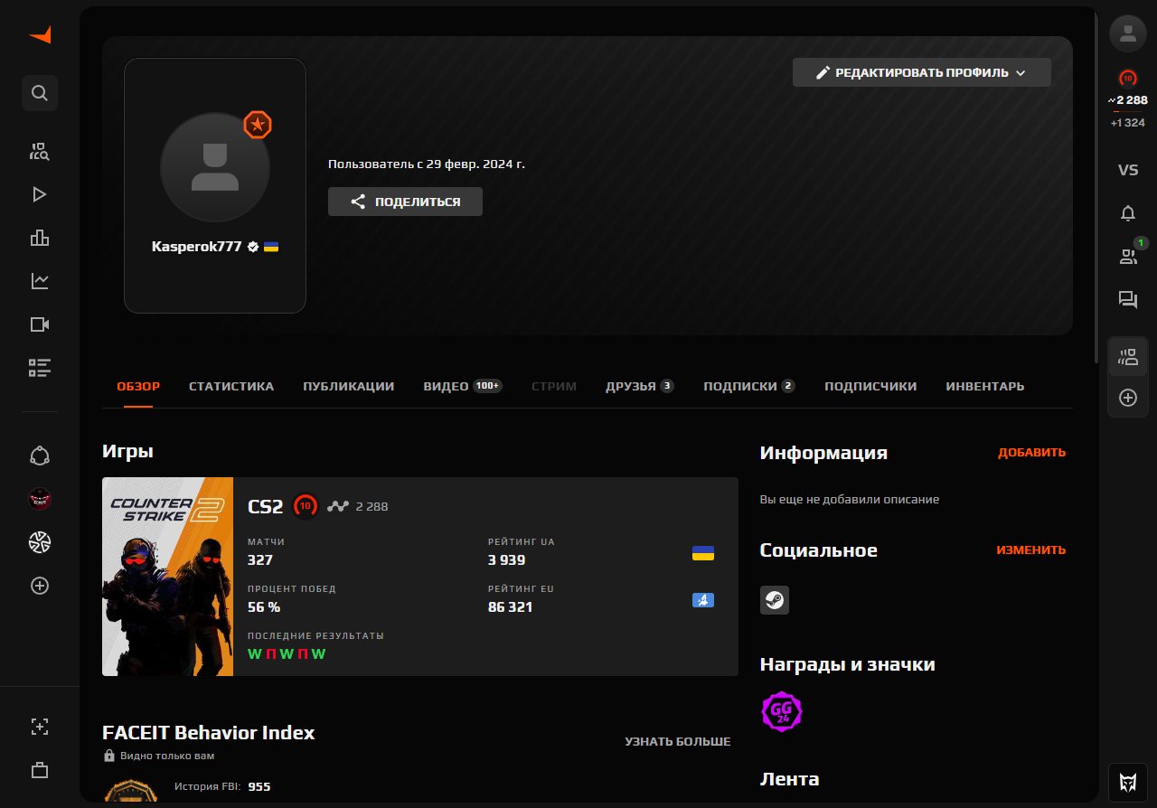Screen dimensions: 1157x808
Task: Click the matches count 327
Action: tap(260, 560)
